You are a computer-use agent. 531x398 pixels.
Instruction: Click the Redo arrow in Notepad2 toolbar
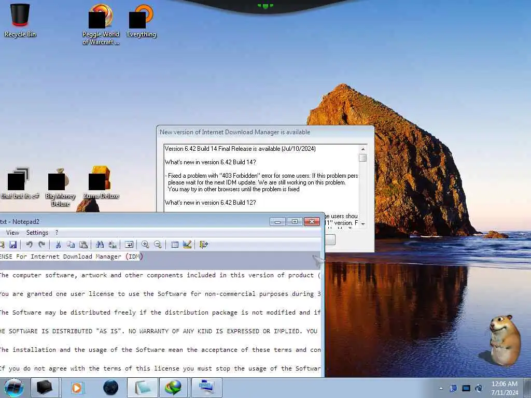coord(41,245)
